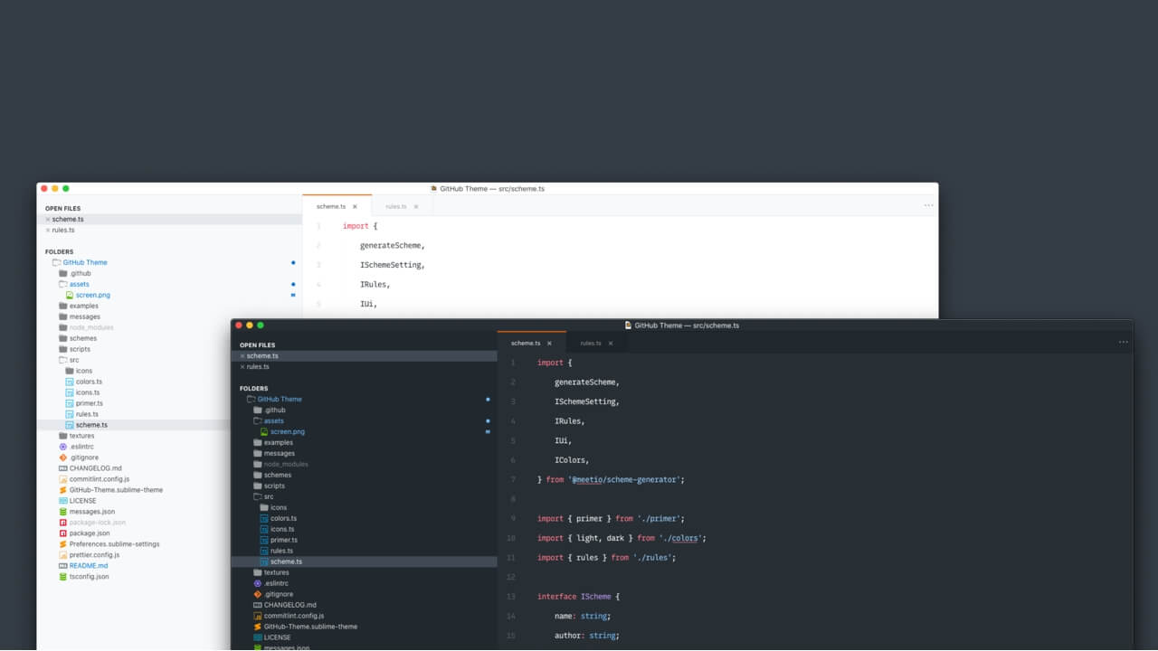Open the overflow menu in editor corner
Image resolution: width=1158 pixels, height=651 pixels.
coord(1124,342)
